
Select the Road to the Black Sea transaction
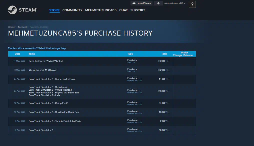point(102,112)
